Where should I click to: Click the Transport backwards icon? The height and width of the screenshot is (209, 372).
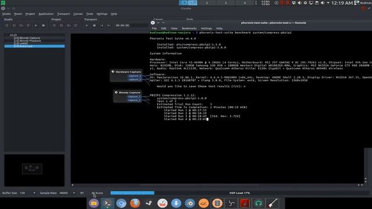click(x=102, y=26)
